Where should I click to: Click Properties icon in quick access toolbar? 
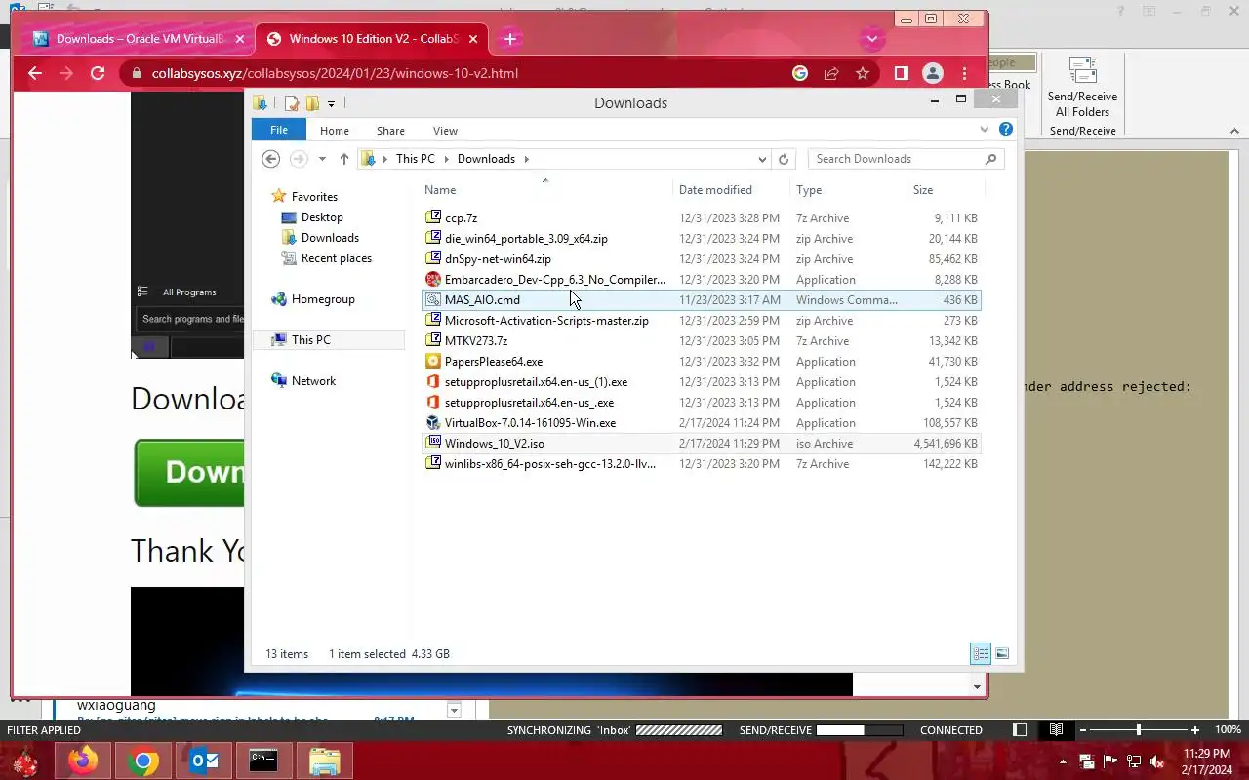click(291, 103)
